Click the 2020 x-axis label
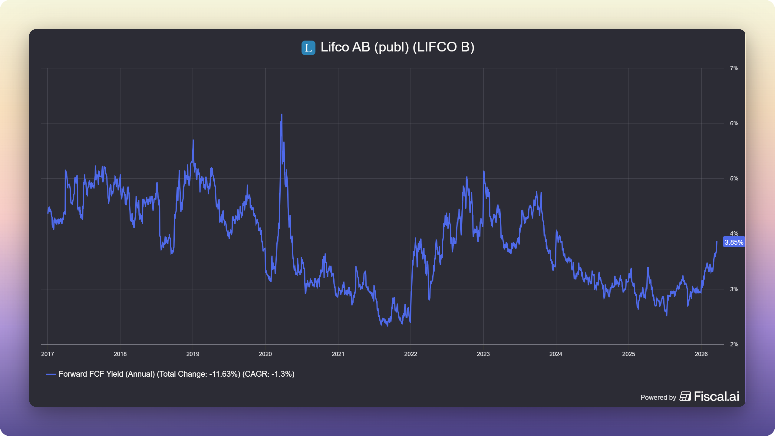Image resolution: width=775 pixels, height=436 pixels. (265, 354)
